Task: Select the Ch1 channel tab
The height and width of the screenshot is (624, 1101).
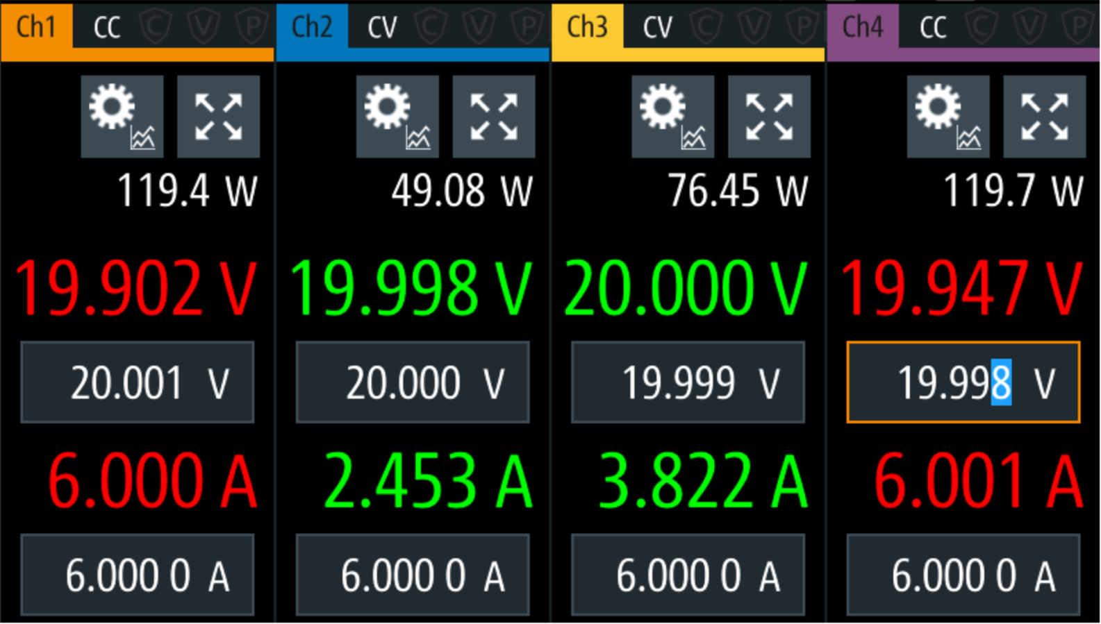Action: 36,26
